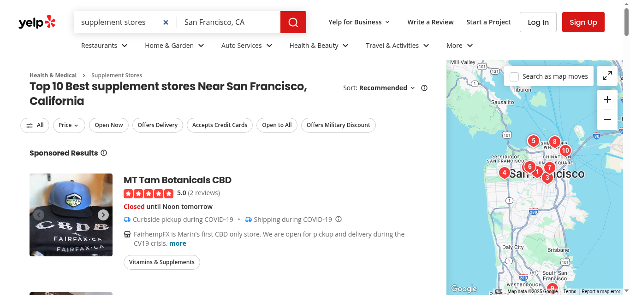
Task: Click the five-star rating of MT Tam Botanicals
Action: tap(149, 193)
